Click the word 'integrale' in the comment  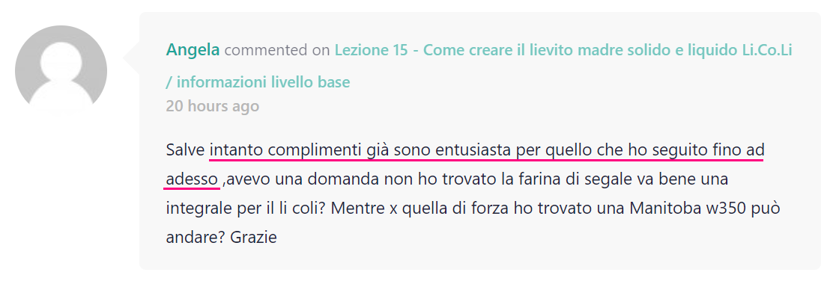(x=196, y=209)
